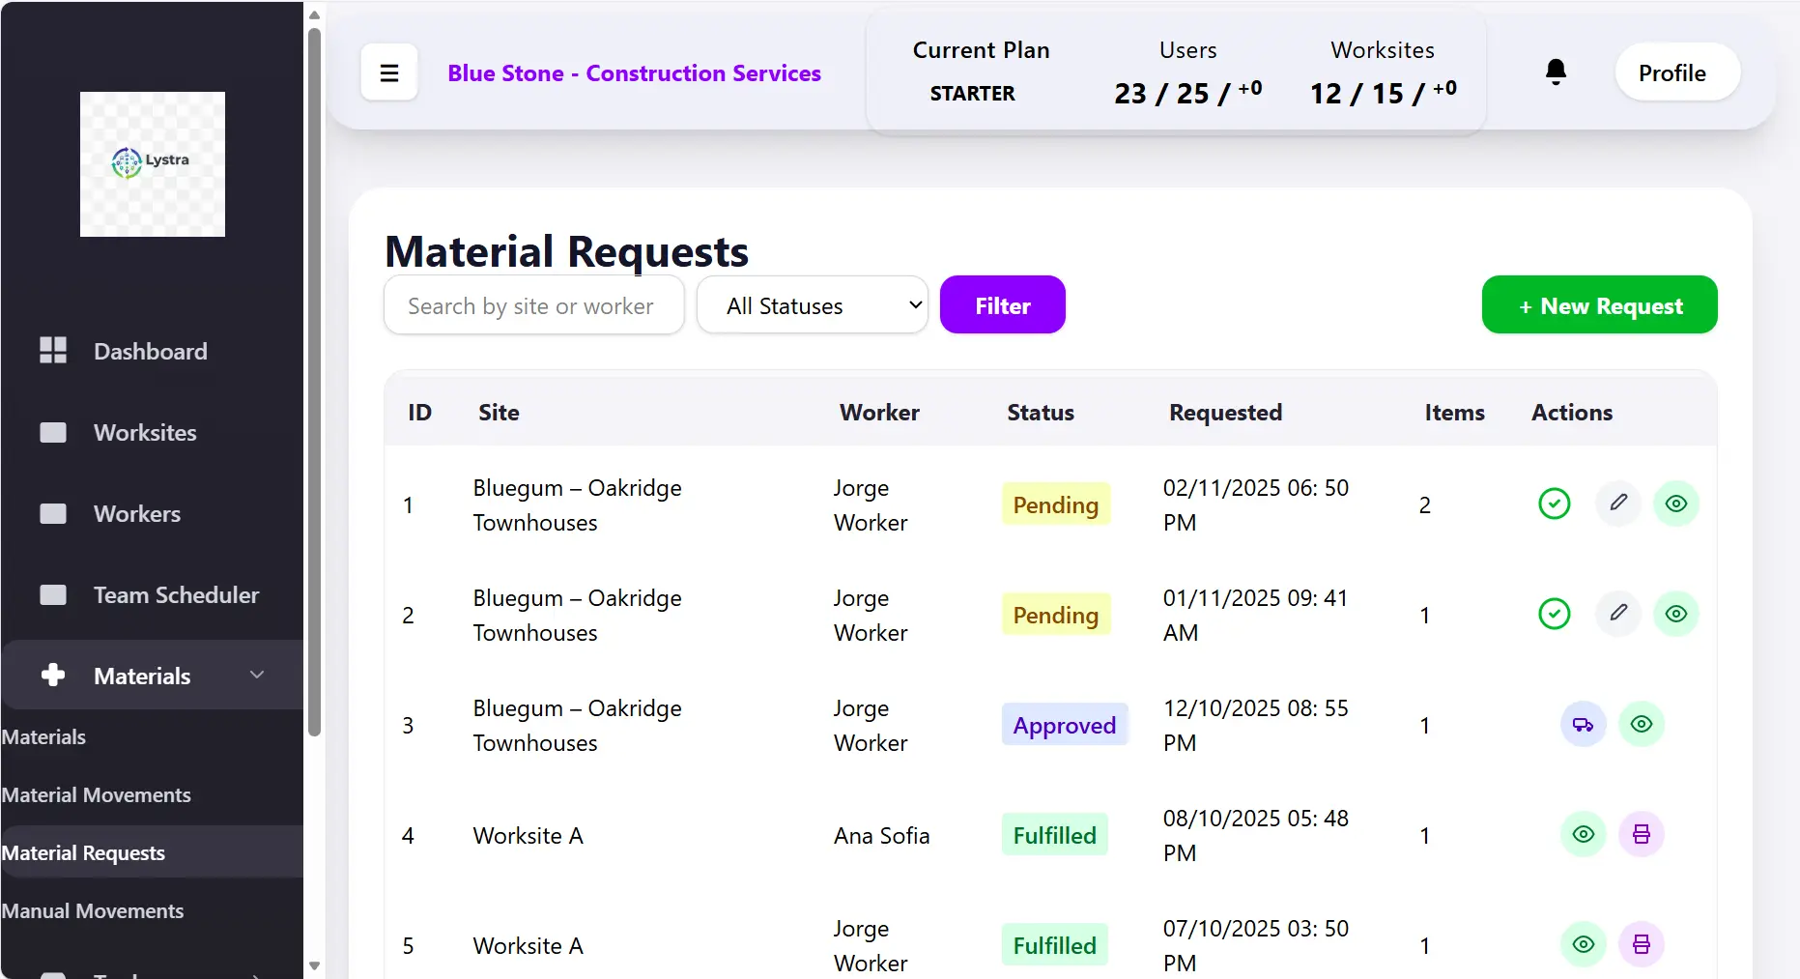The height and width of the screenshot is (979, 1800).
Task: View request 3 with the eye icon
Action: pos(1642,724)
